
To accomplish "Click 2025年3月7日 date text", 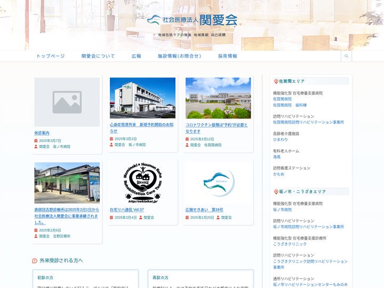I will pos(50,141).
